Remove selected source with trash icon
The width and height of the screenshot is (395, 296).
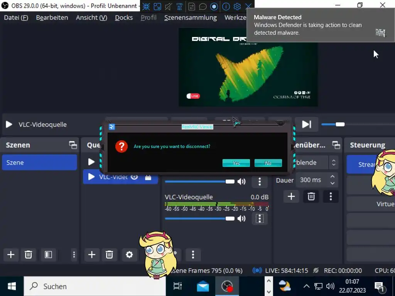point(109,255)
